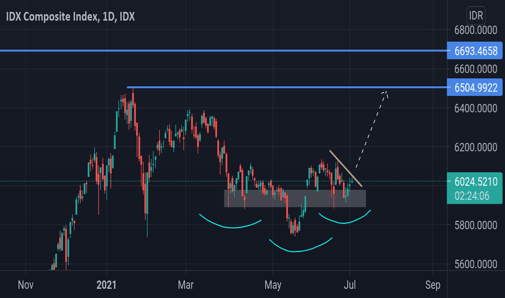Click the 2021 date label

tap(106, 285)
